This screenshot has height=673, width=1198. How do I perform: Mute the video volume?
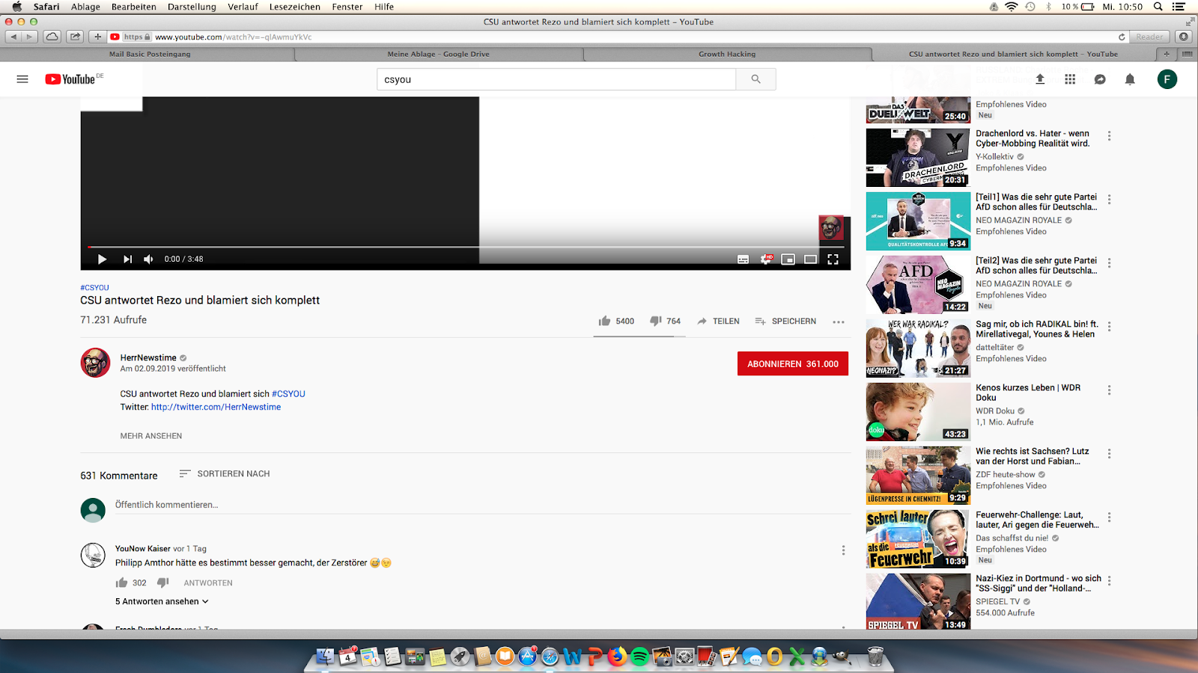pos(148,259)
